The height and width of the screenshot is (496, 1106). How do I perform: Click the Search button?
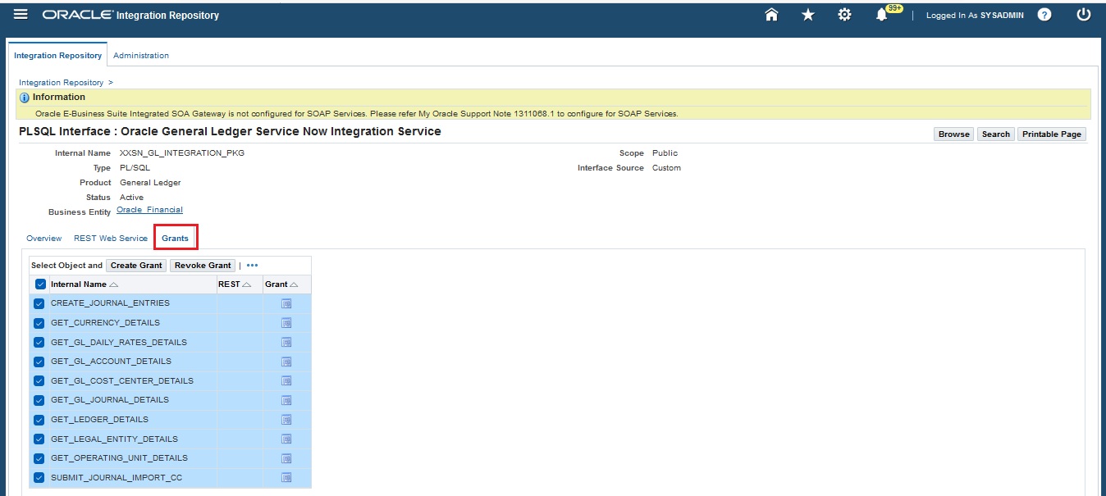coord(996,134)
